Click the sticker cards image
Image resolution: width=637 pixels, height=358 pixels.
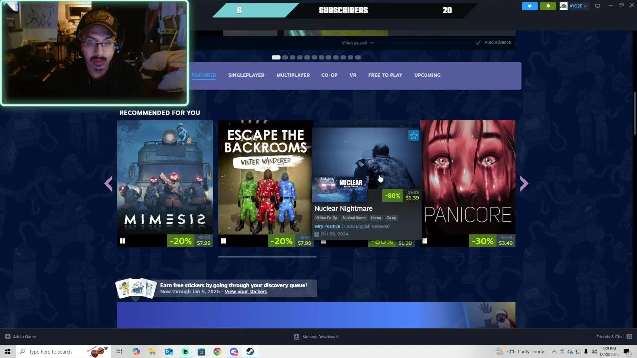click(136, 288)
